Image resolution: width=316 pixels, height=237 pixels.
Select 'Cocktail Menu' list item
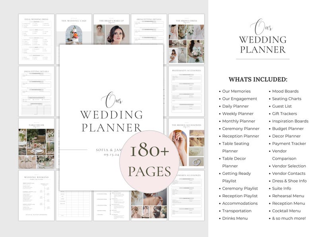(x=286, y=211)
